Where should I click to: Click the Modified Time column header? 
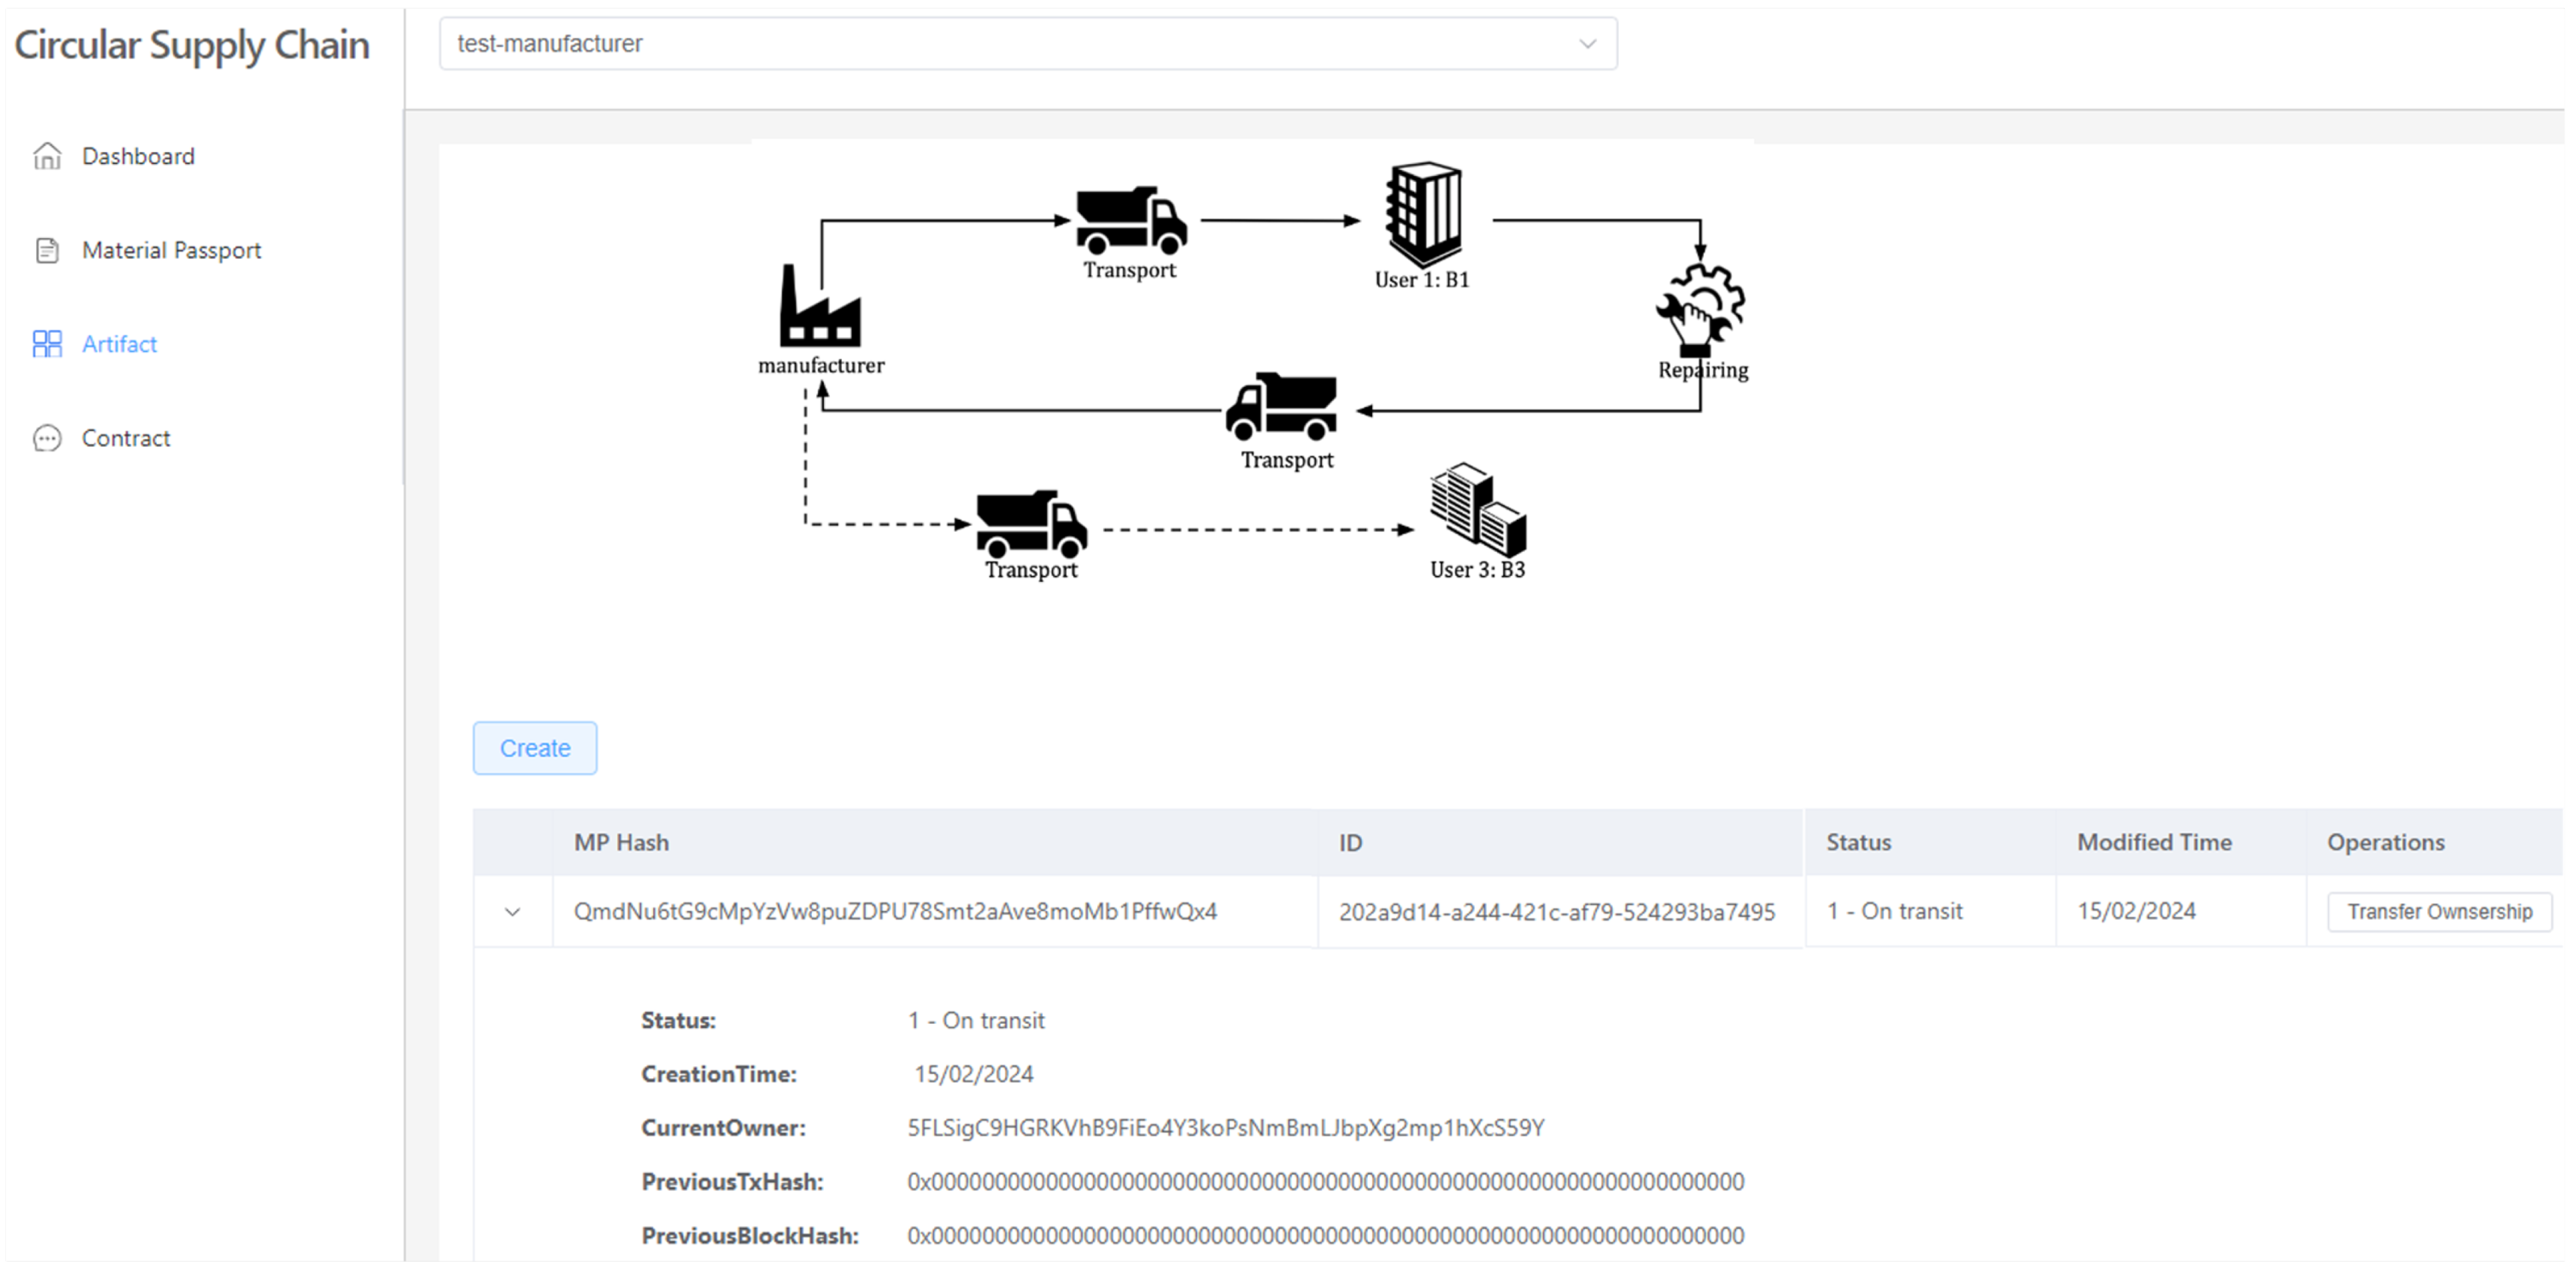pos(2154,843)
